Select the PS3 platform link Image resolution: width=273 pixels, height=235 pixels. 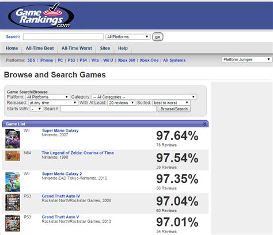71,60
